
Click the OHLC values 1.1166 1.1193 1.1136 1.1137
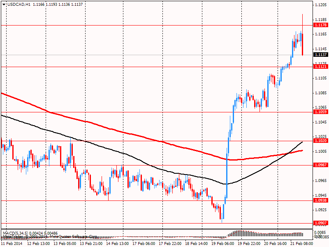click(x=58, y=5)
